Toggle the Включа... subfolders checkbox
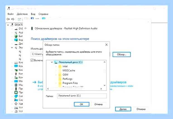Screen dimensions: 173x119 pos(32,60)
